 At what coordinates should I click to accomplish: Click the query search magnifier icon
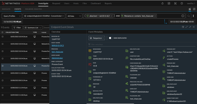point(188,16)
